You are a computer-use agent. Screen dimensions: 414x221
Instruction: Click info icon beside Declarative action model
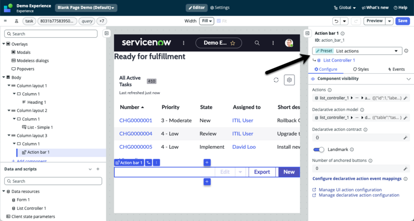[362, 109]
